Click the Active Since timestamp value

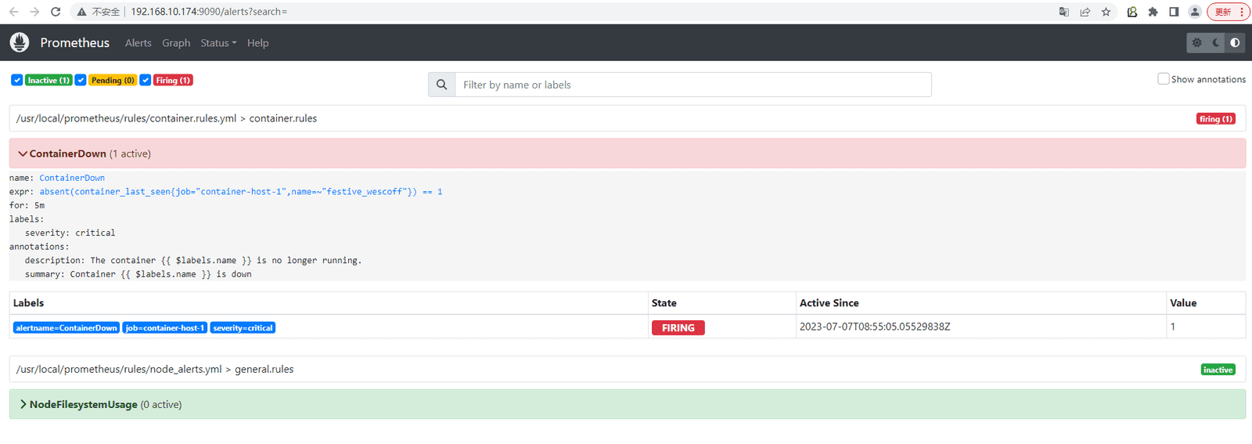click(875, 327)
